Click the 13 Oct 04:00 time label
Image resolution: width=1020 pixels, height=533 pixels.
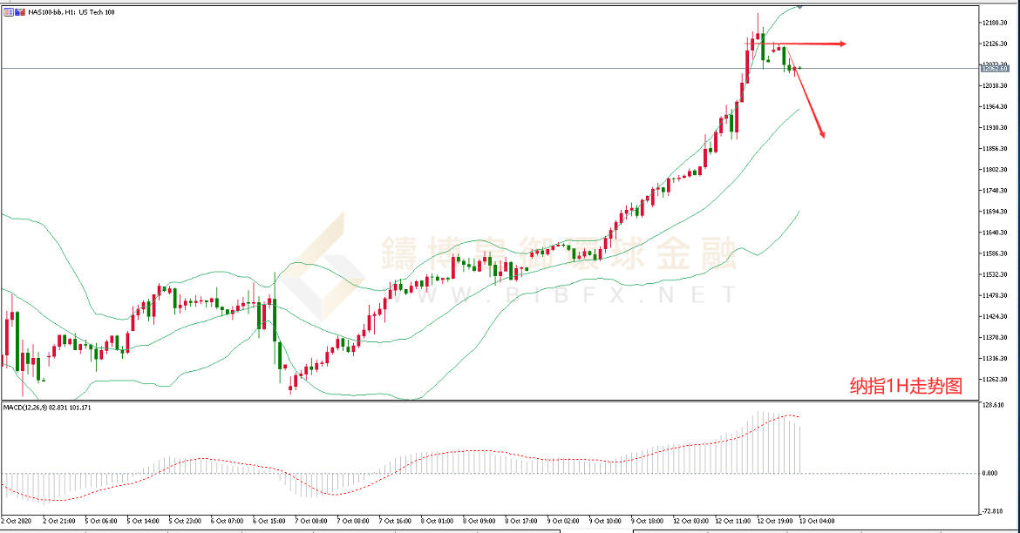pos(819,521)
